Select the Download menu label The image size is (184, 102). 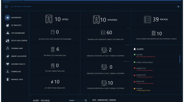(16, 72)
